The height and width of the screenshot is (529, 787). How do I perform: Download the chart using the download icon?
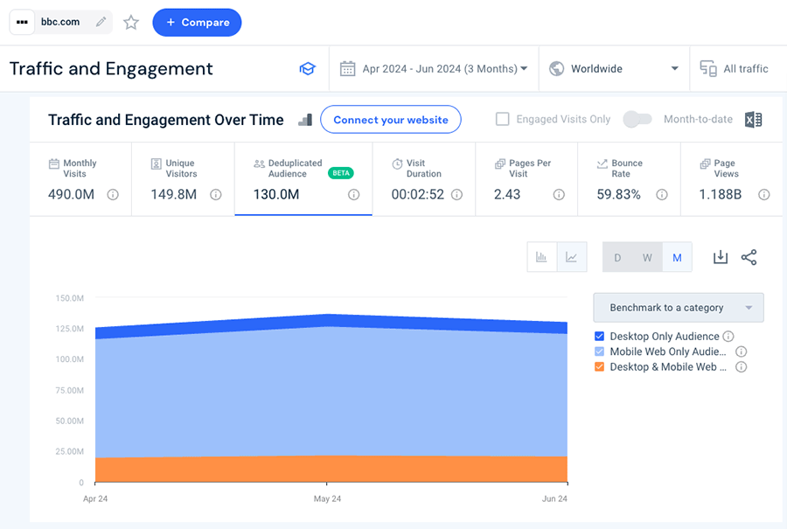721,257
